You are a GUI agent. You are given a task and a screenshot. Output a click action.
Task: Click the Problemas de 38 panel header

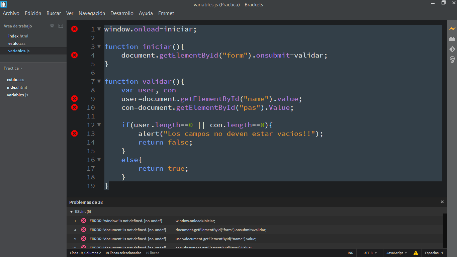pyautogui.click(x=86, y=202)
